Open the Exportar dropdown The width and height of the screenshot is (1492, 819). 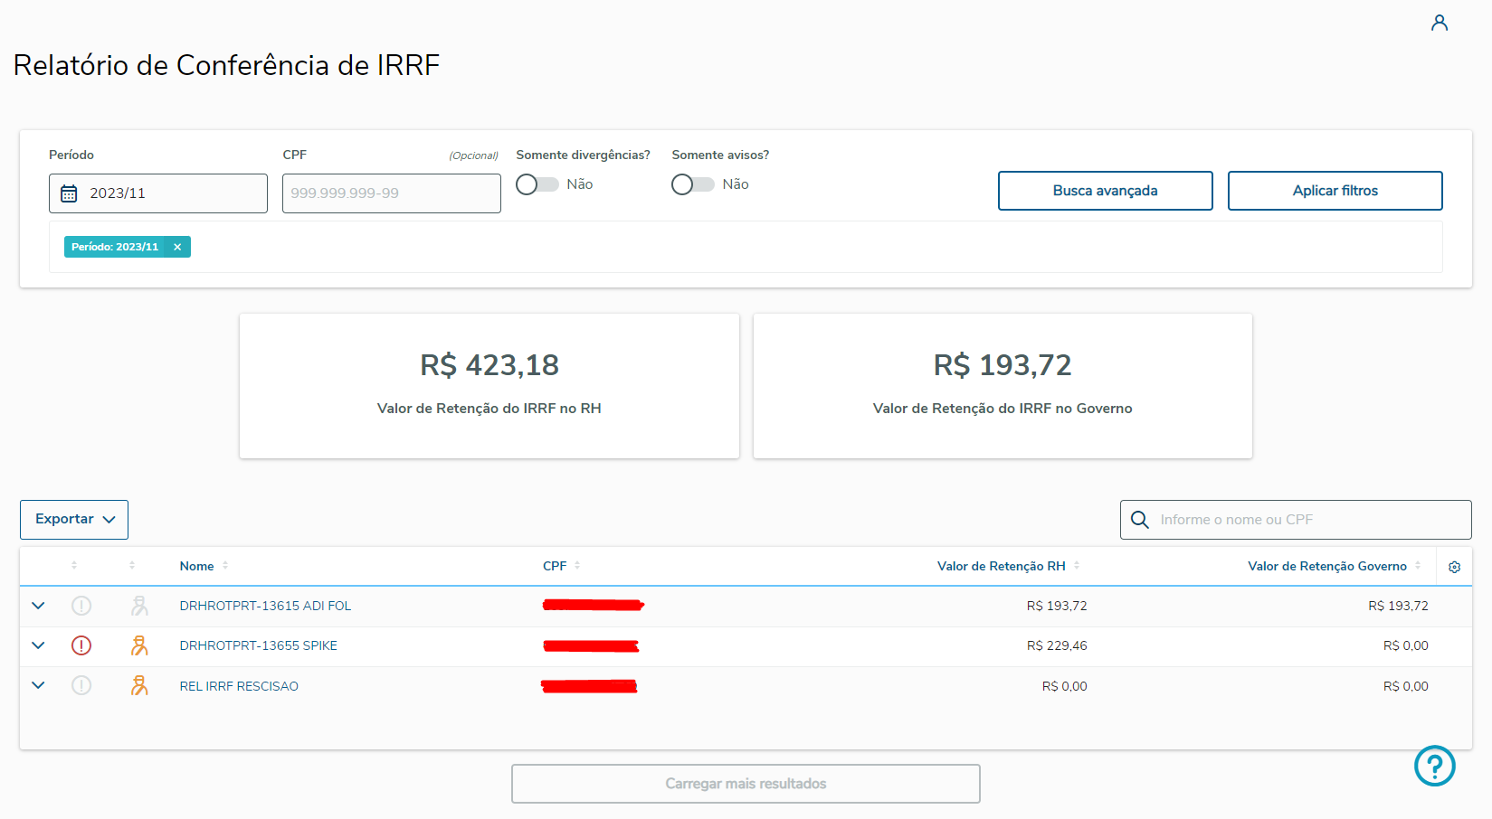(x=74, y=520)
